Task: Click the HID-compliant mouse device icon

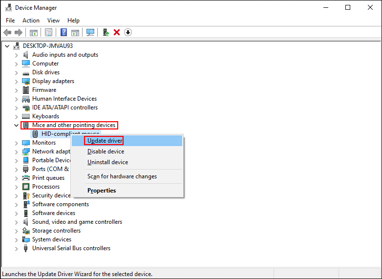Action: click(x=35, y=134)
